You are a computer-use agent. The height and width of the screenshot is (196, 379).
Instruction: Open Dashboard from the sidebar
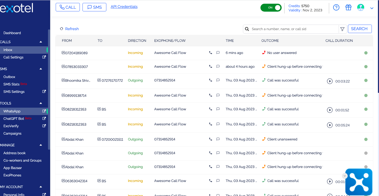coord(12,33)
